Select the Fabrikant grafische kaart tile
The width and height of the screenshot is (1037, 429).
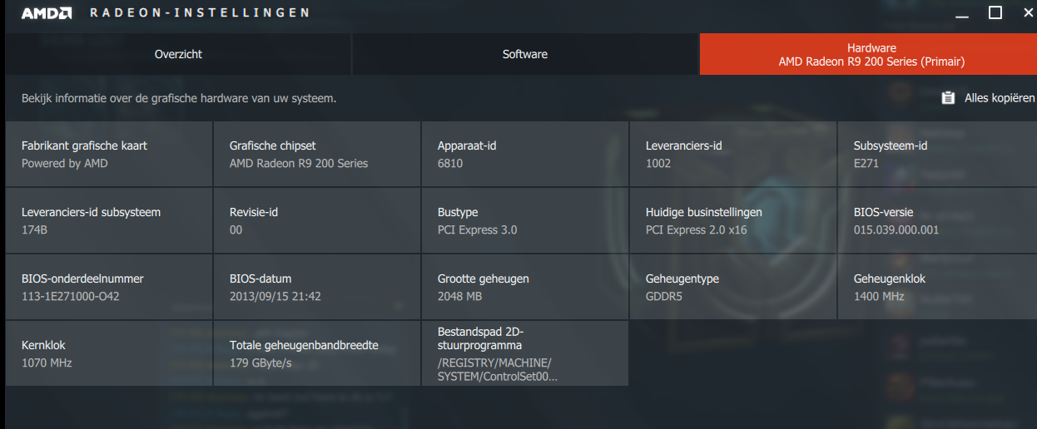coord(109,154)
